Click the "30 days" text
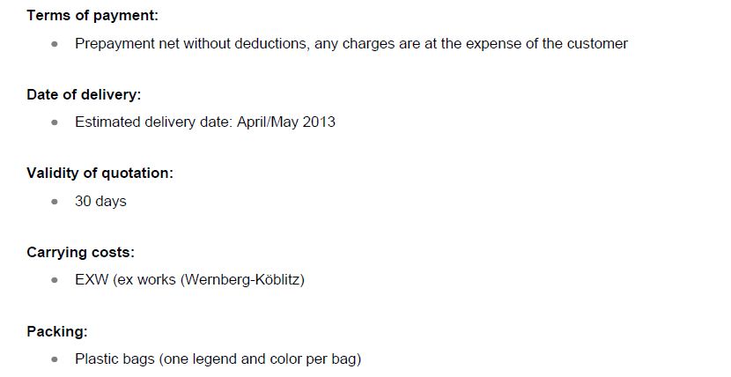The height and width of the screenshot is (377, 731). (100, 202)
